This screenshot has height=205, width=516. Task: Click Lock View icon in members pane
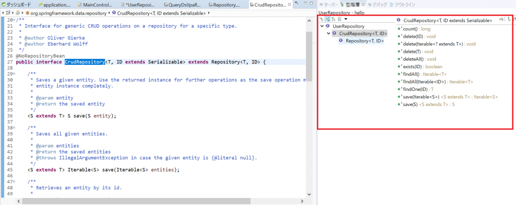pos(502,19)
